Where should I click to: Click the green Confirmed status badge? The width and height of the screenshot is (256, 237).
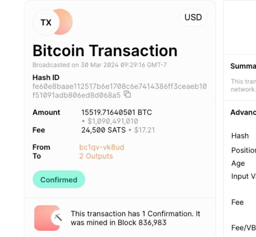(x=59, y=180)
